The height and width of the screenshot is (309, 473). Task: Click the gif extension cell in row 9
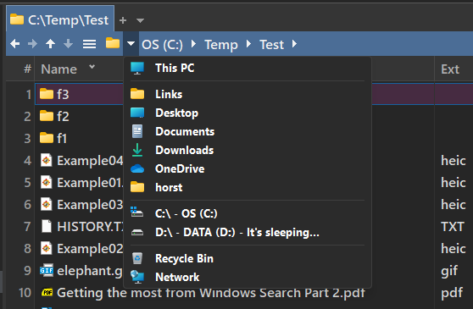point(449,271)
